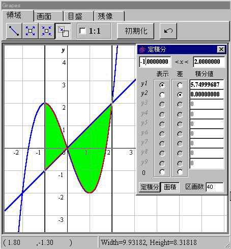Click the 積分値 column header

204,74
